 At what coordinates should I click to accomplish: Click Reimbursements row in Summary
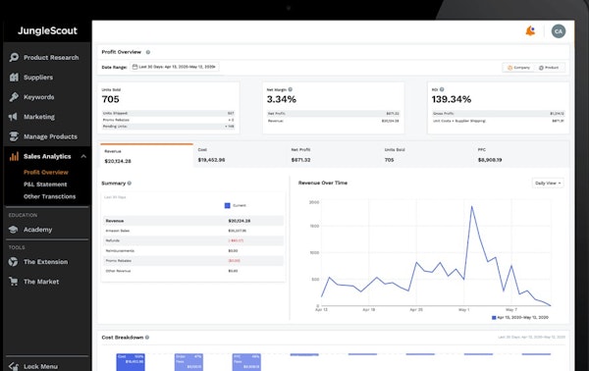click(x=193, y=250)
